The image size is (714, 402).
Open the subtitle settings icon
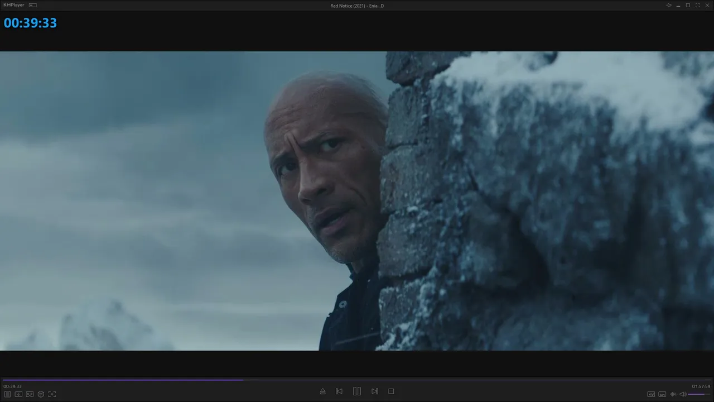pyautogui.click(x=662, y=394)
